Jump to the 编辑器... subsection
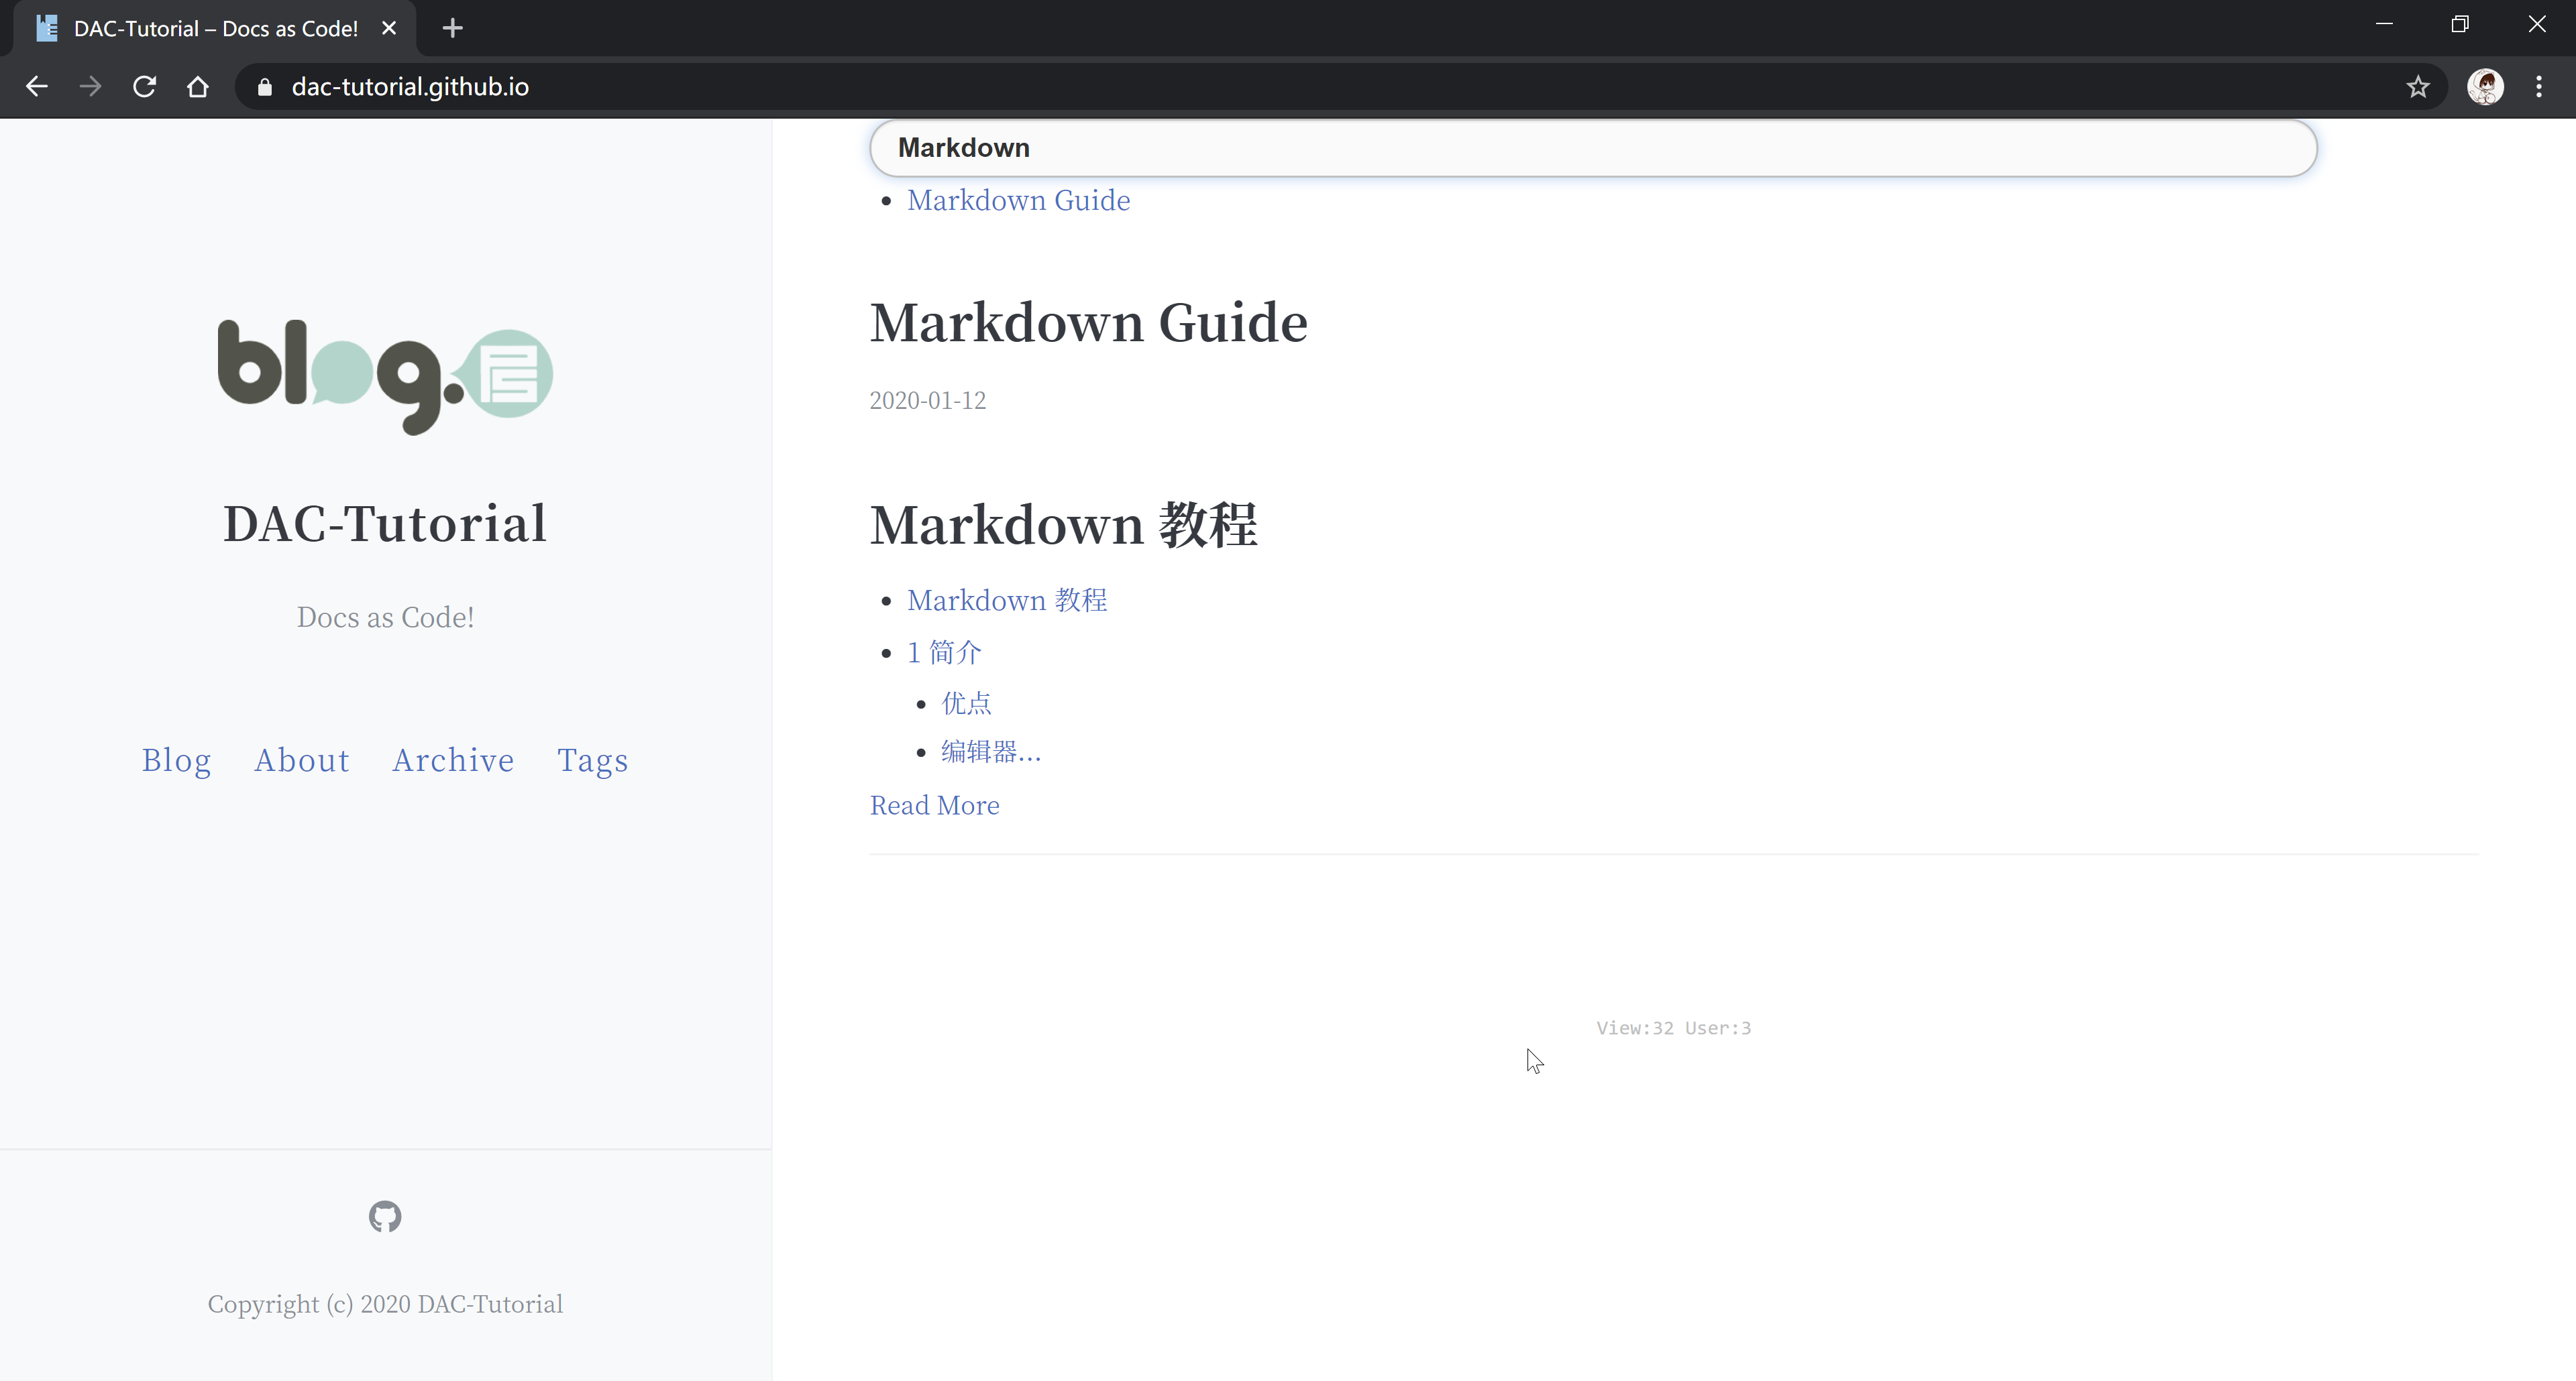The image size is (2576, 1381). (991, 750)
